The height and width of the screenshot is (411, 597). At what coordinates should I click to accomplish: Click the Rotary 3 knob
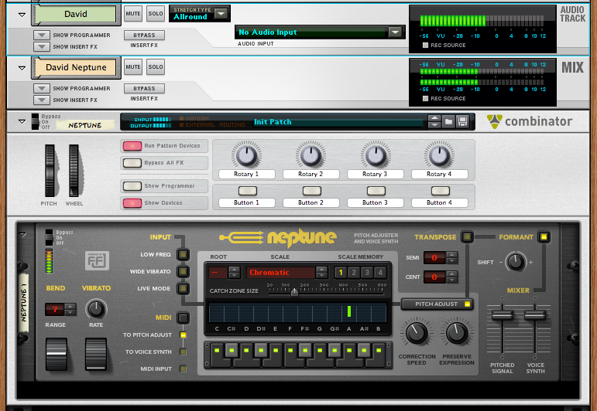pos(375,155)
